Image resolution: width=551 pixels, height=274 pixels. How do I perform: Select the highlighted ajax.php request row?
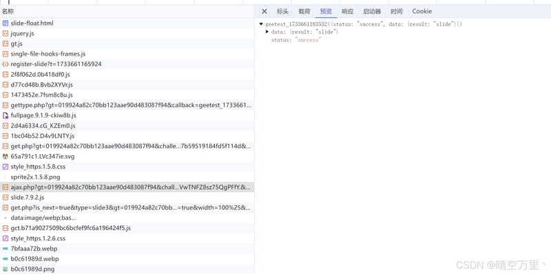[x=127, y=187]
